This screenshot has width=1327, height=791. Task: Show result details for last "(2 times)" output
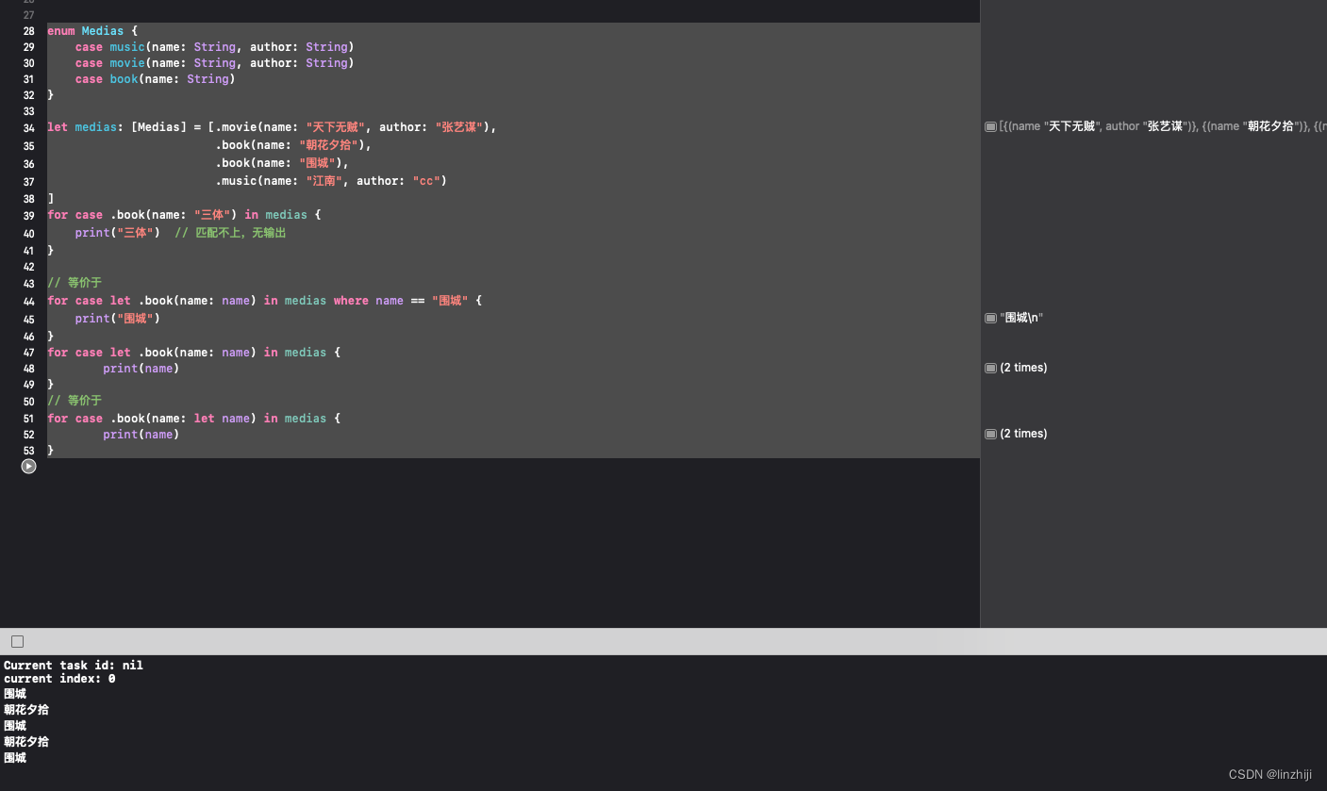990,434
